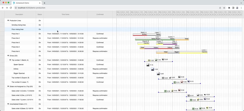This screenshot has width=244, height=111.
Task: Go back with the browser back arrow
Action: point(3,8)
